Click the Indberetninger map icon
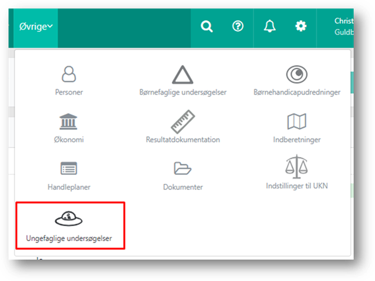 tap(297, 121)
